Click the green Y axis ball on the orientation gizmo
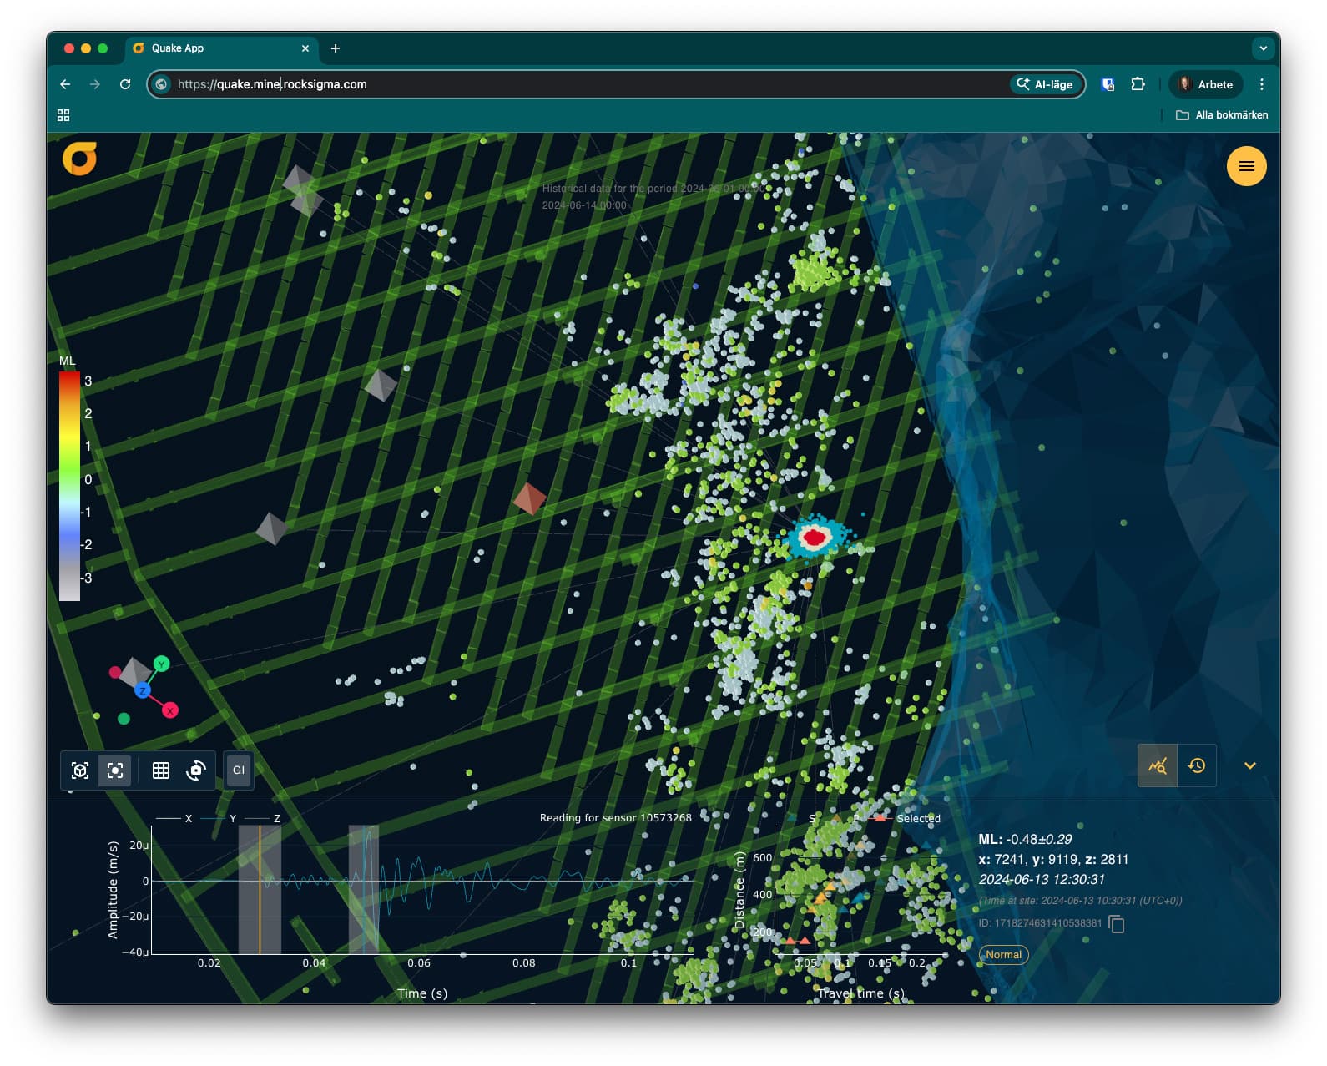Viewport: 1327px width, 1066px height. (x=162, y=664)
